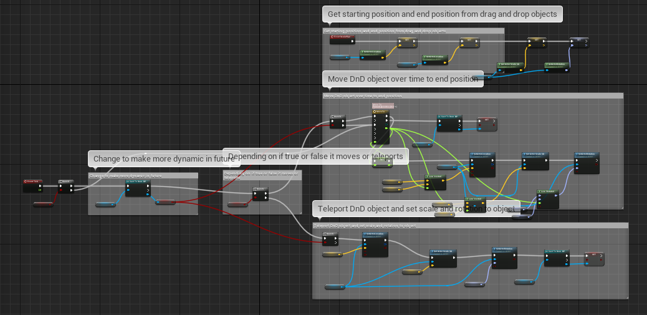Select title bar of 'Move DnD object over time' comment box
The image size is (647, 315).
click(x=472, y=96)
